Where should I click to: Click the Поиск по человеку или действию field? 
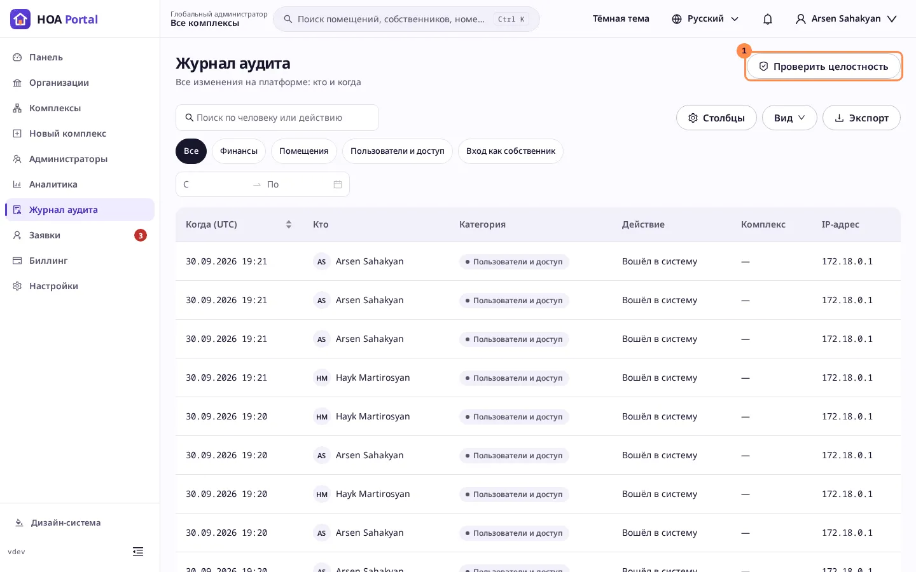pos(277,118)
